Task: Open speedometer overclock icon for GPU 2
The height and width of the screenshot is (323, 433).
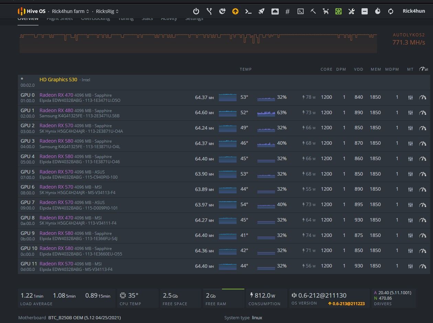Action: tap(422, 128)
